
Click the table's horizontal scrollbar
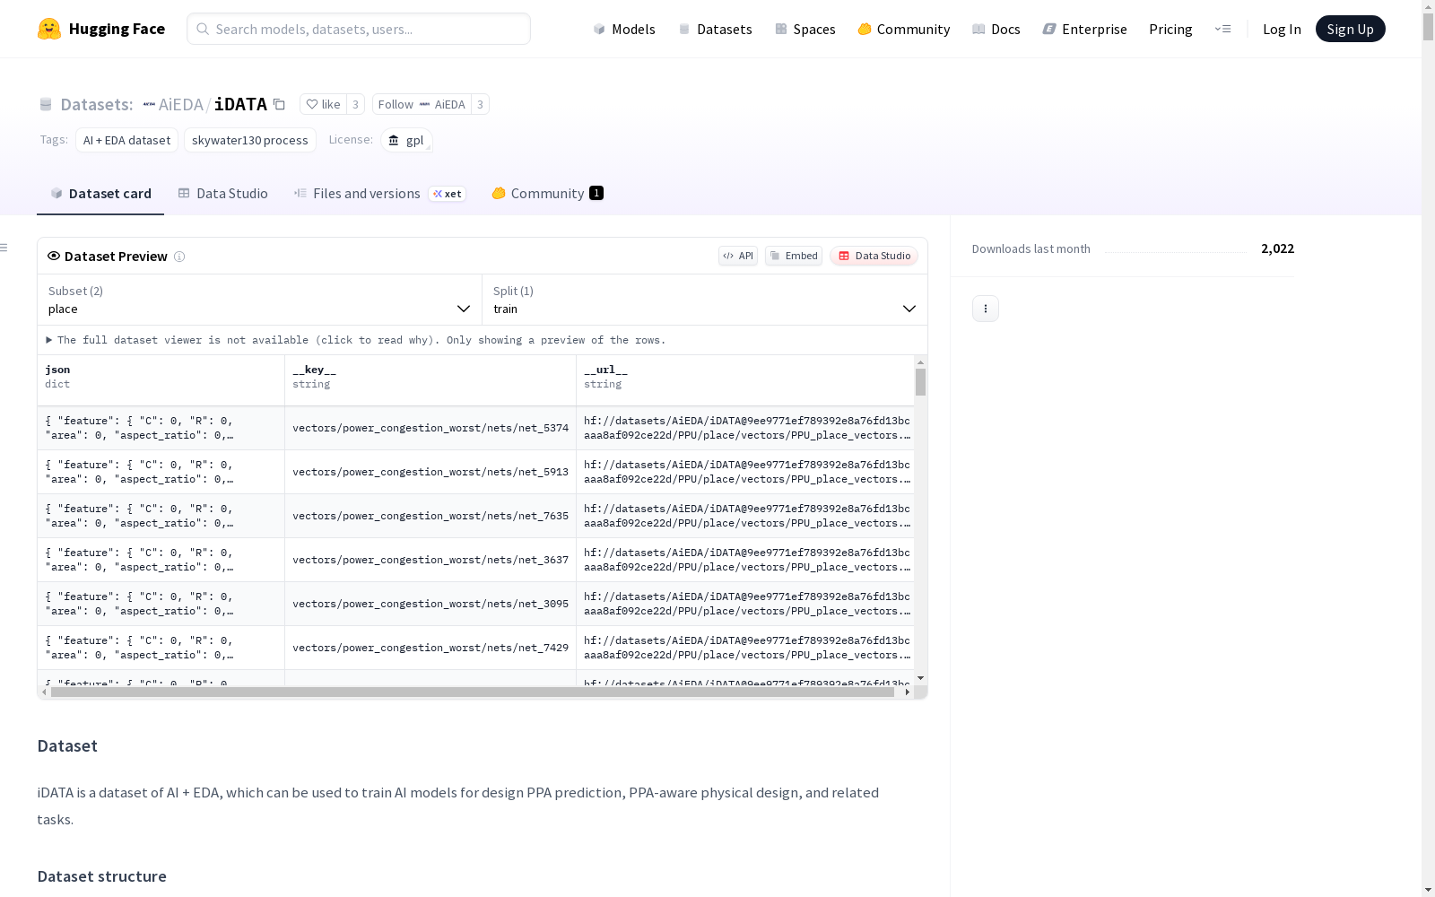(473, 692)
